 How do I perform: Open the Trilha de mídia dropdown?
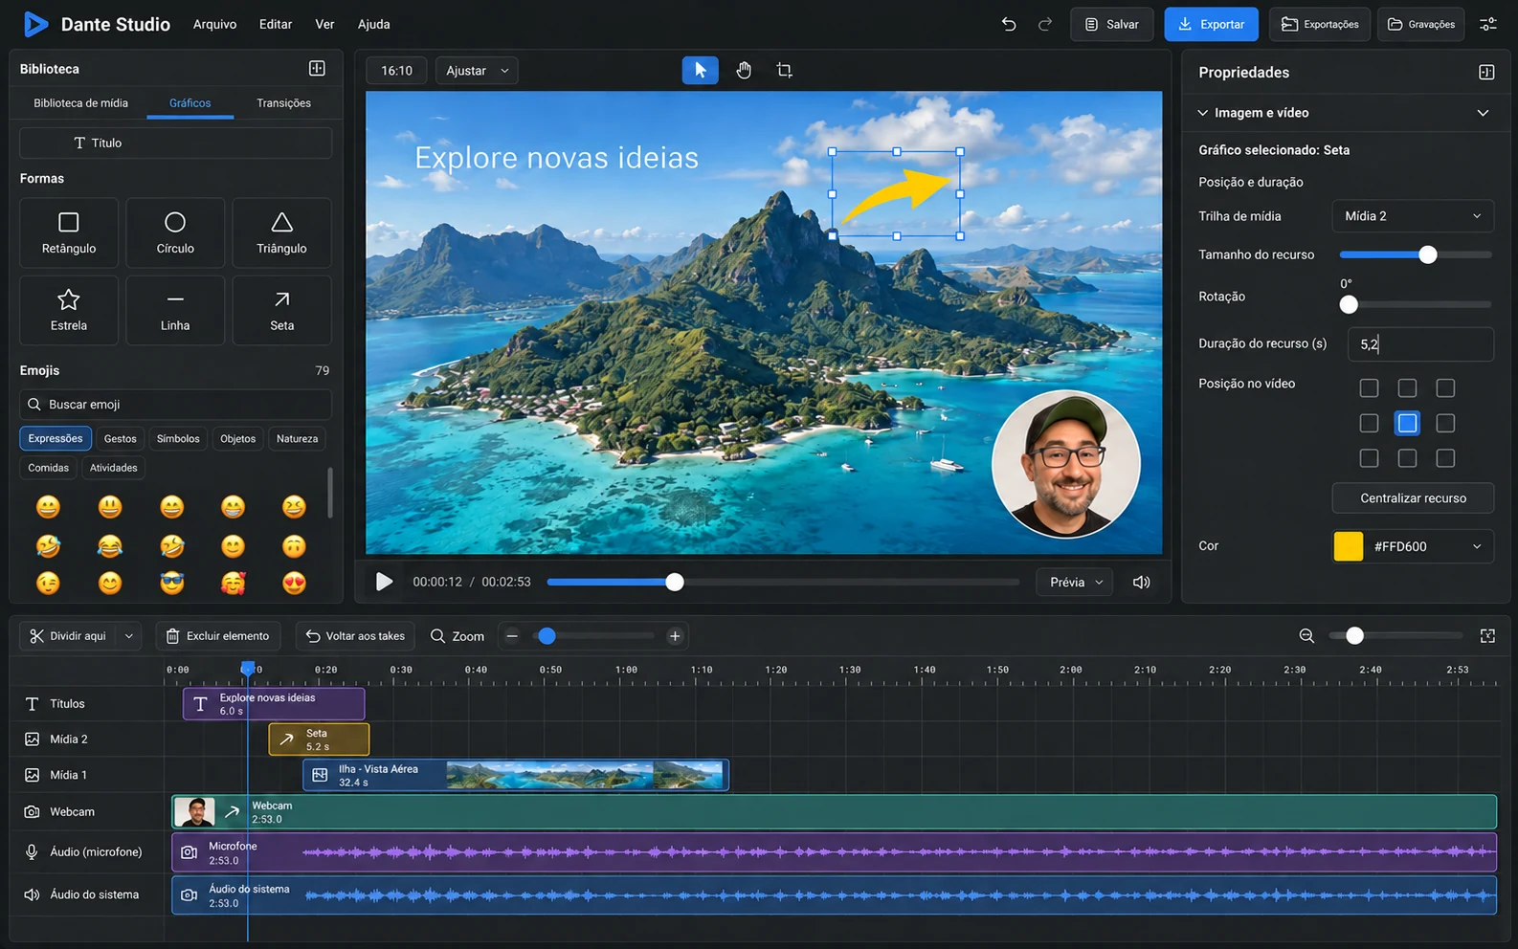click(1413, 216)
